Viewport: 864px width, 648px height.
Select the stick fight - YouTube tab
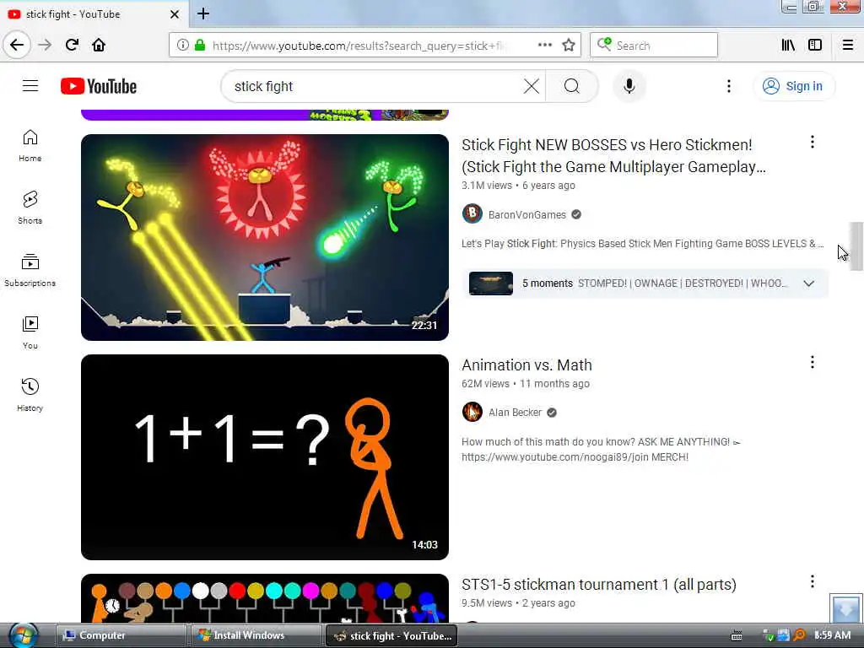tap(94, 13)
